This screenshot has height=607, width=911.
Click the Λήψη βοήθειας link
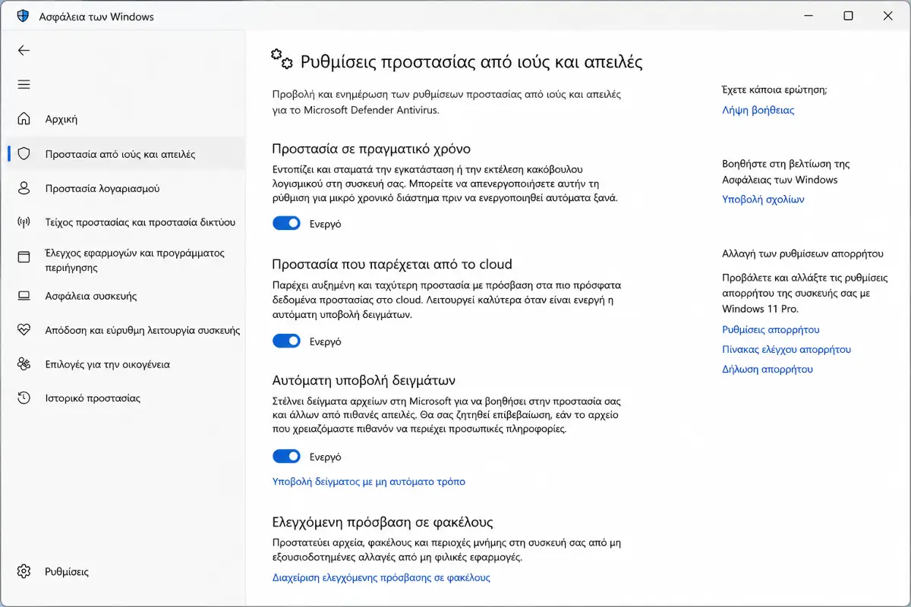coord(758,110)
